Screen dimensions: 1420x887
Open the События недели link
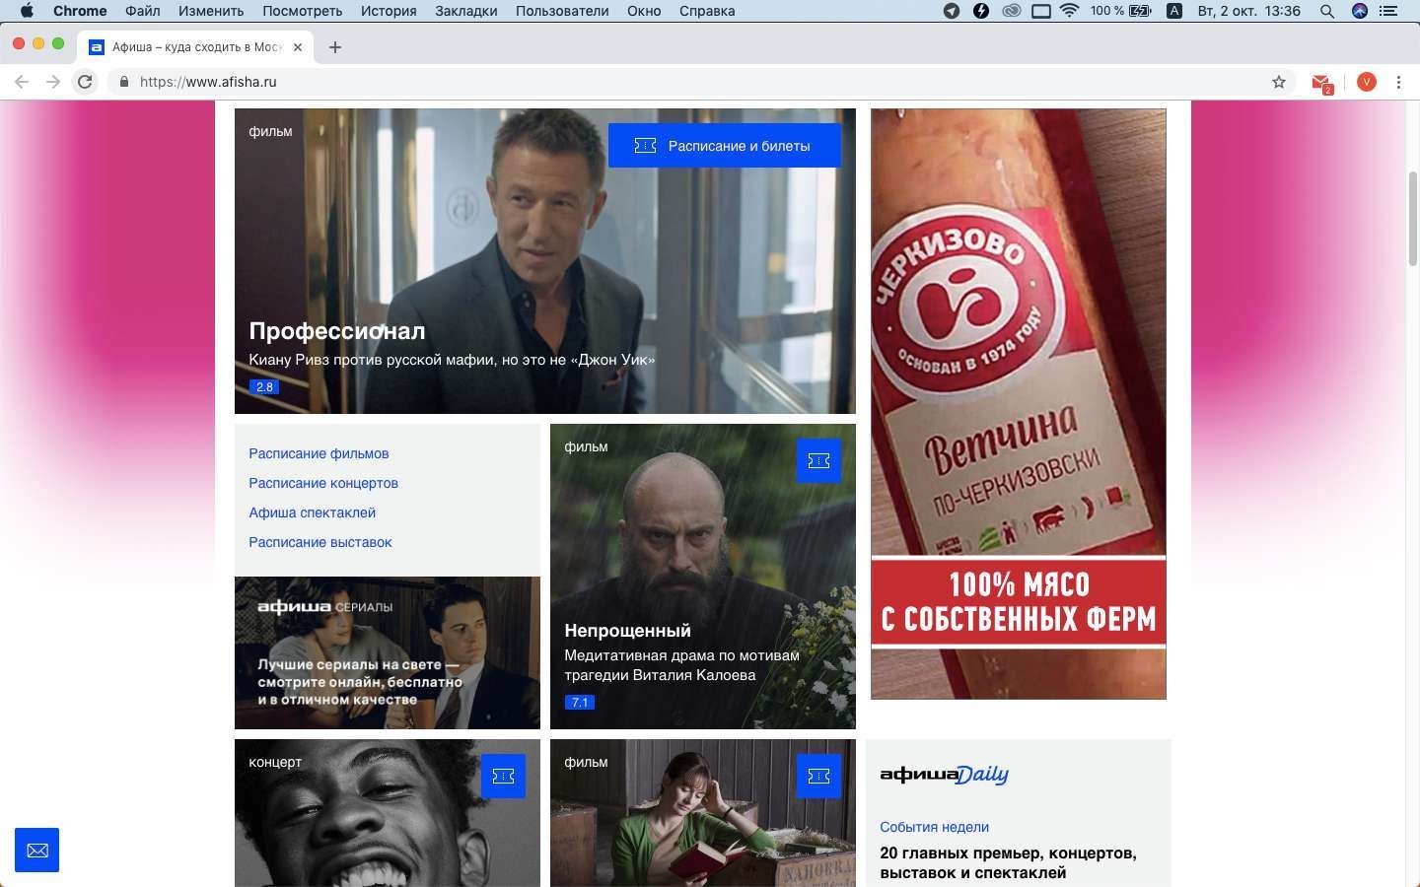click(x=934, y=827)
